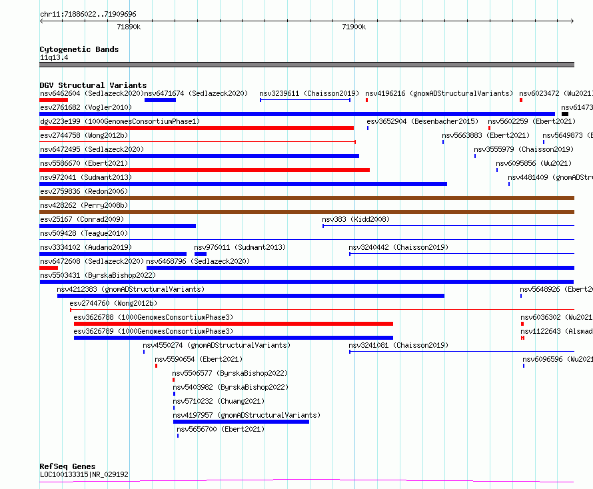Click the brown esv2759836 variant bar
The image size is (593, 489).
click(x=306, y=198)
